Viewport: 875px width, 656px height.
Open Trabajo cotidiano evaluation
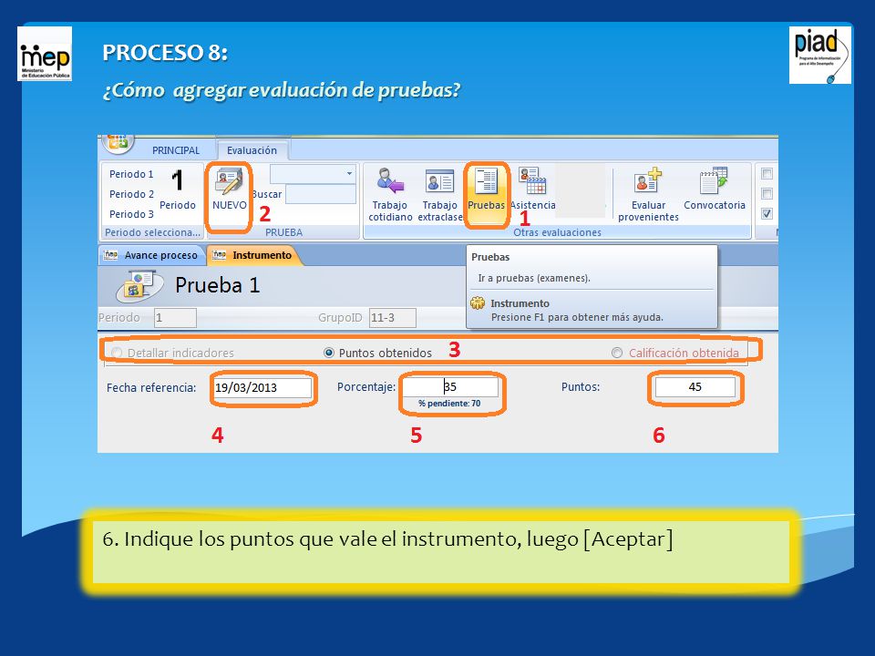pyautogui.click(x=390, y=194)
